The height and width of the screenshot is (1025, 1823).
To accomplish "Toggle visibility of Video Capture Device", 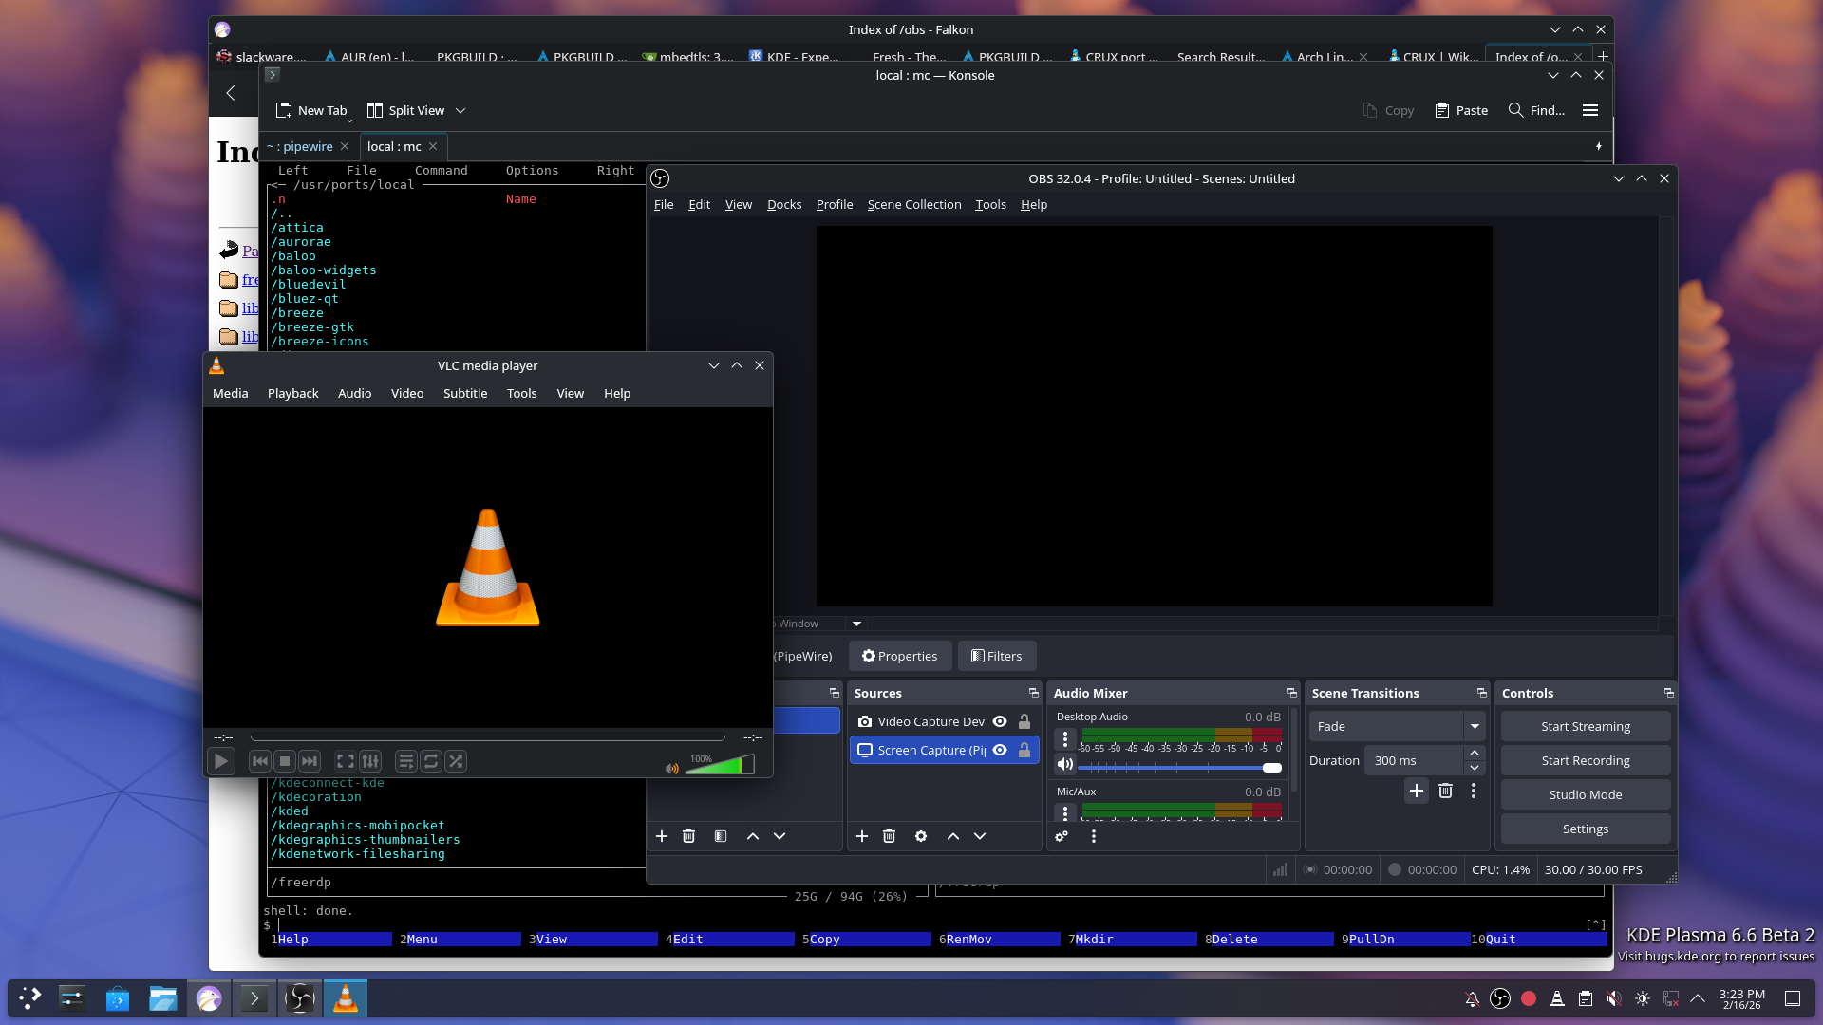I will [1000, 721].
